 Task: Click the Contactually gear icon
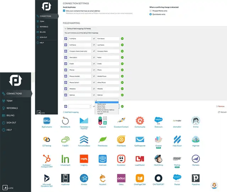(x=140, y=121)
